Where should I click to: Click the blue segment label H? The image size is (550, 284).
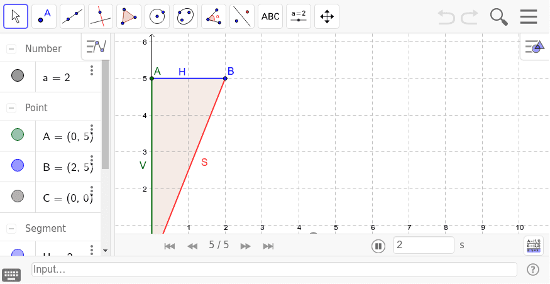pyautogui.click(x=182, y=72)
